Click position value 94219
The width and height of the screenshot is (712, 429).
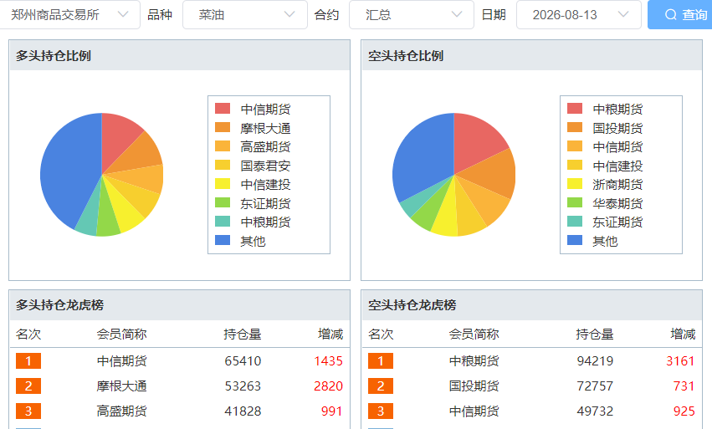(596, 361)
